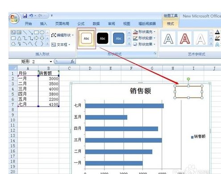This screenshot has height=174, width=221.
Task: Click the 销售额 chart legend entry
Action: click(x=198, y=137)
